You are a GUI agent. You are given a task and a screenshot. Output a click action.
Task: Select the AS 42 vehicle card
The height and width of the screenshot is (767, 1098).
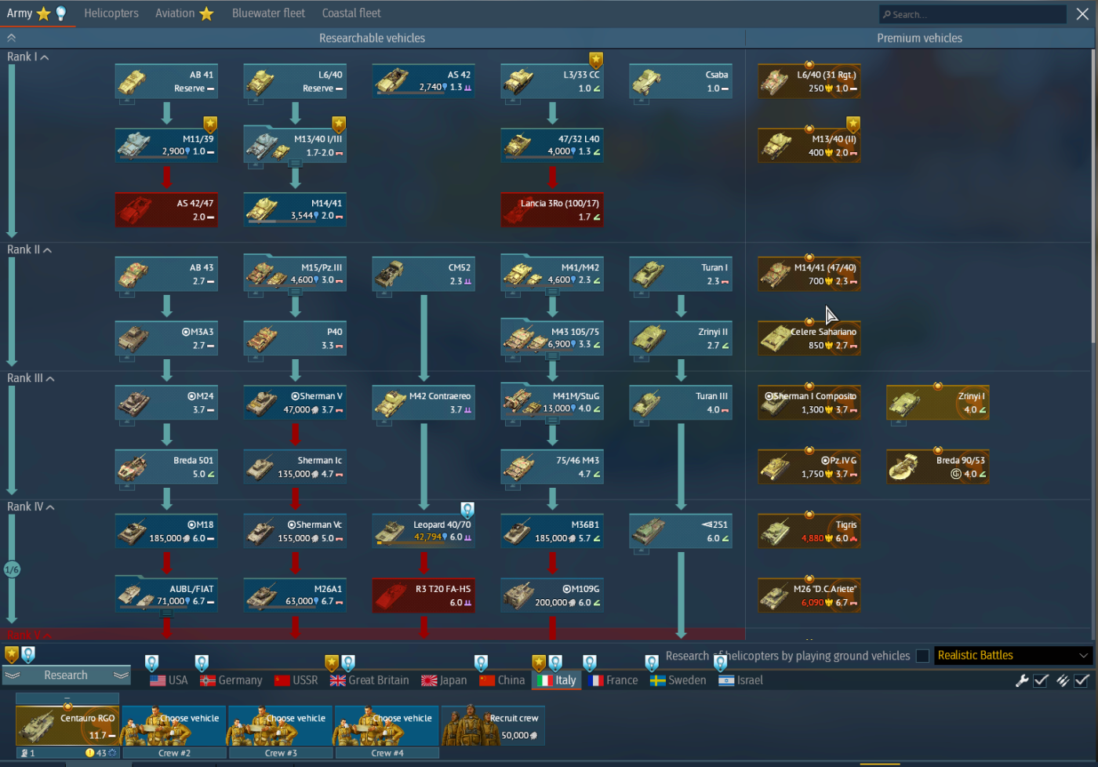[424, 81]
